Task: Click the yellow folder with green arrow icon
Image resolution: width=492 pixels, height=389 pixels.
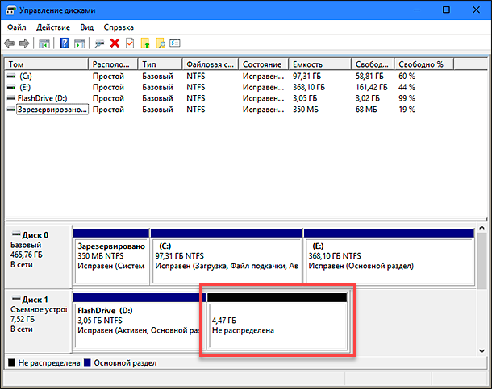Action: [x=145, y=43]
